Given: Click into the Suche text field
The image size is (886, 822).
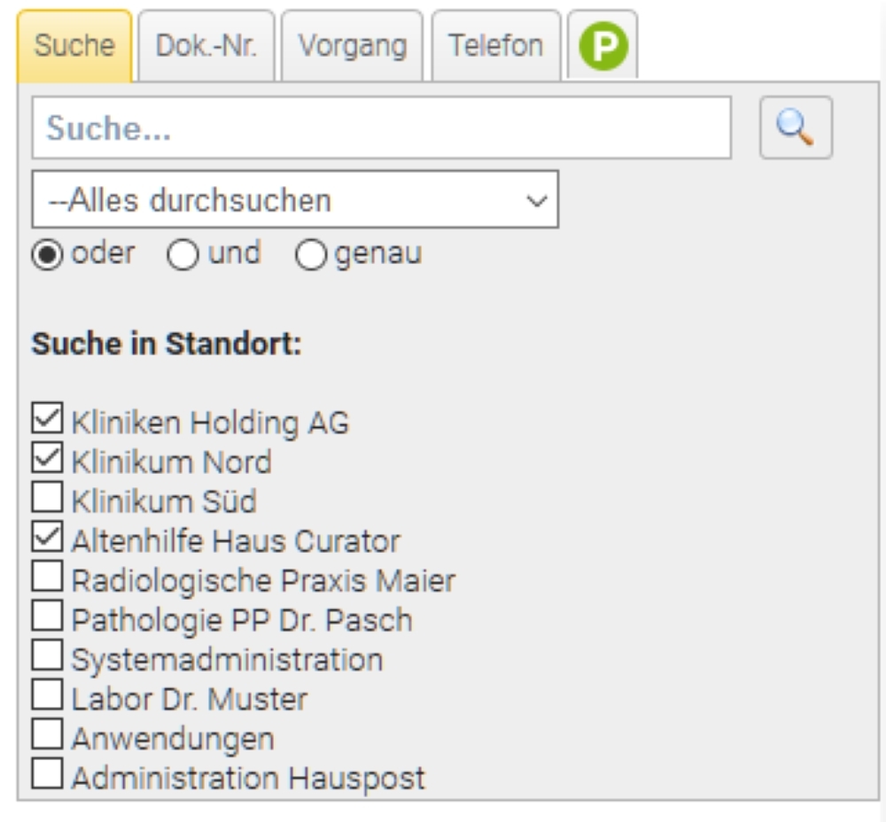Looking at the screenshot, I should pos(381,128).
